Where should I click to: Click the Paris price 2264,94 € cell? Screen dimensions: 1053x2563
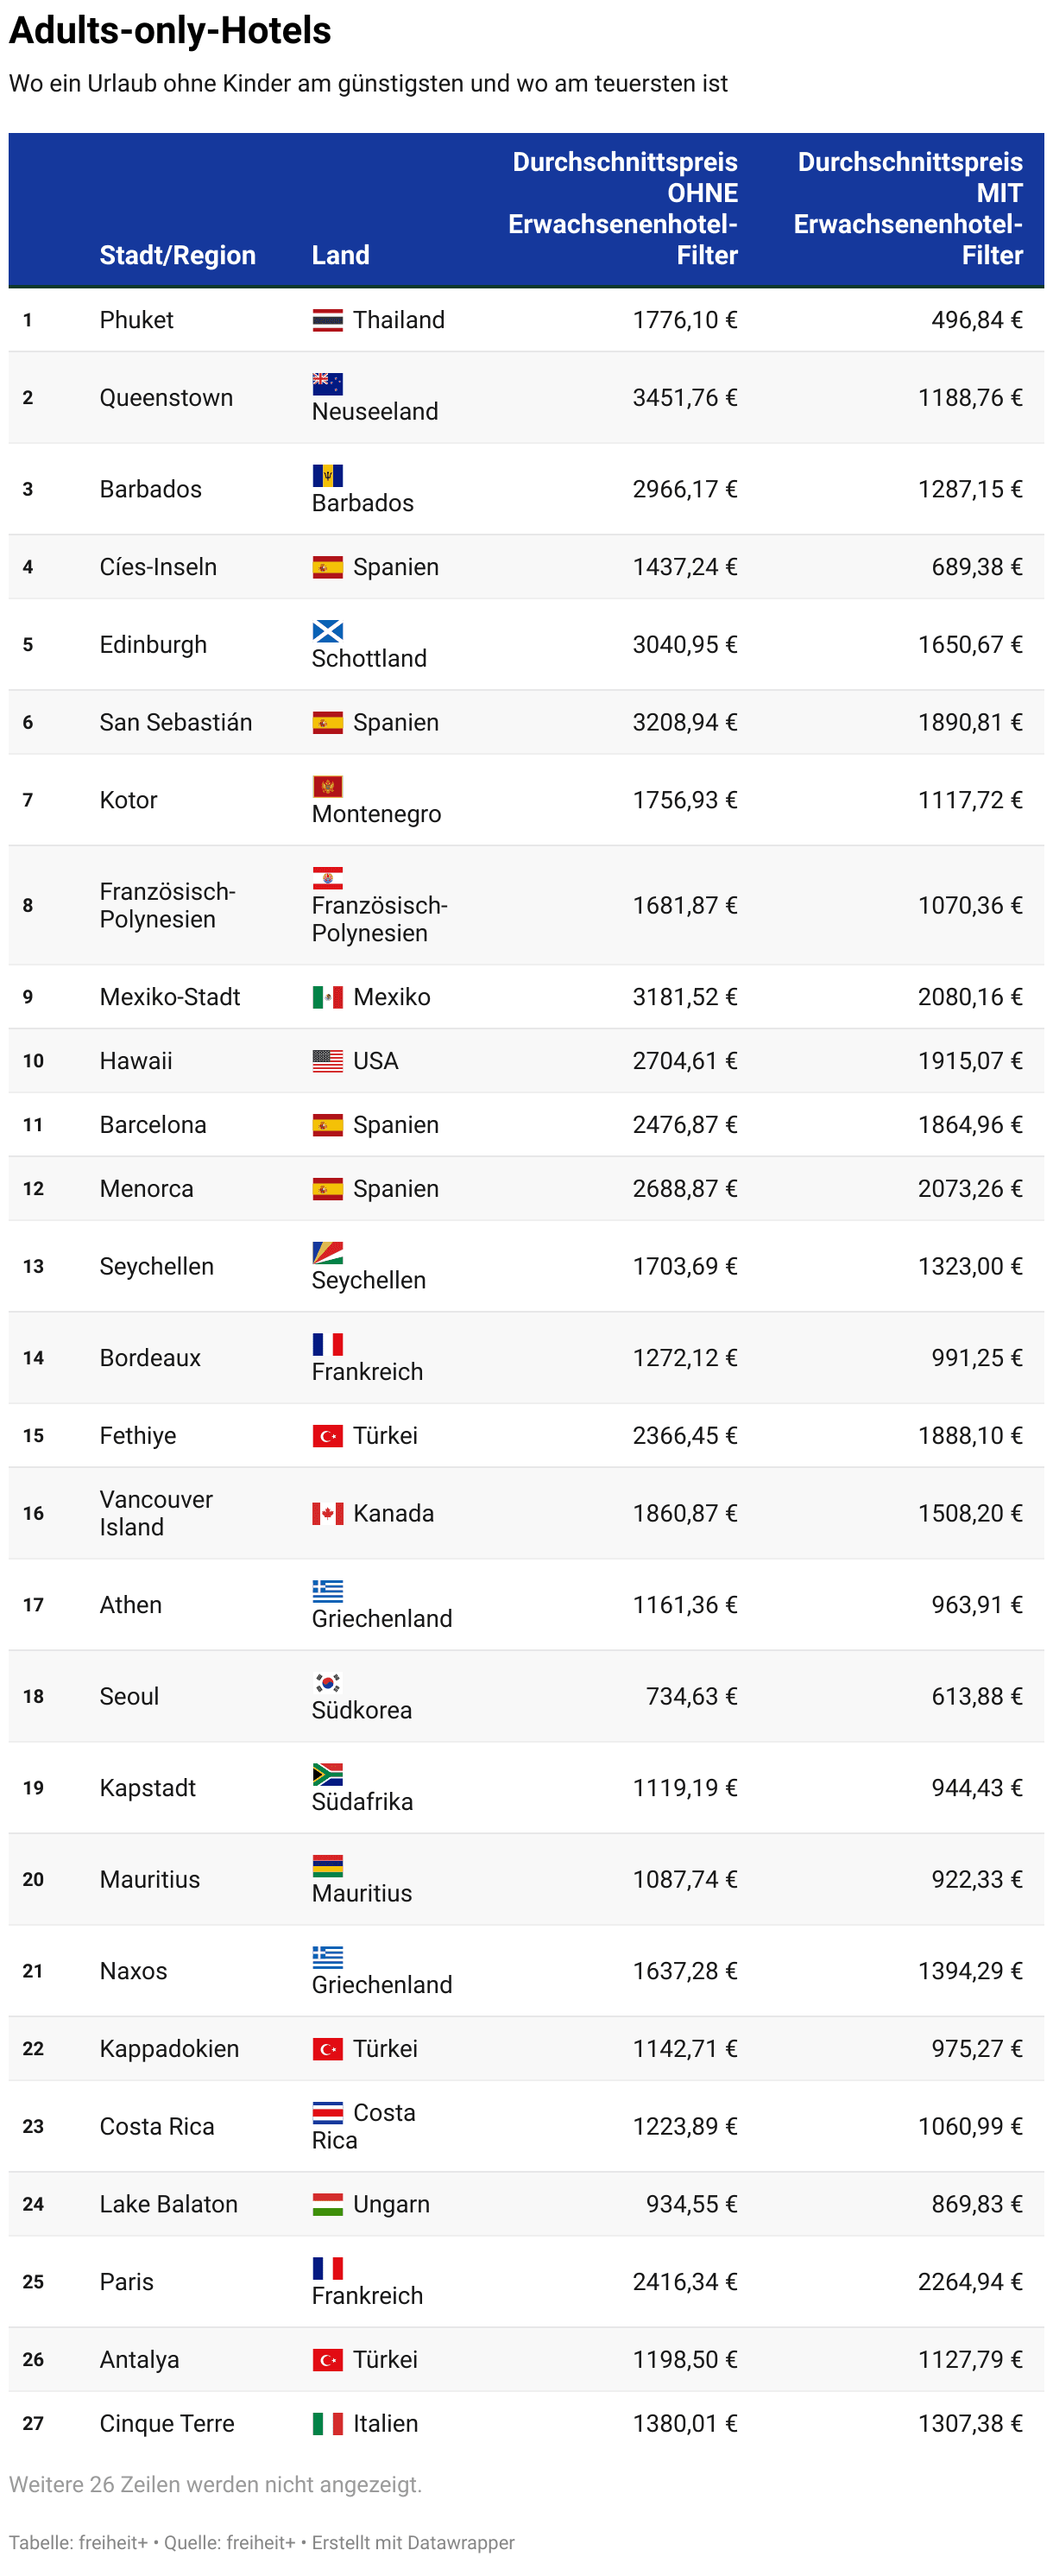click(x=970, y=2282)
